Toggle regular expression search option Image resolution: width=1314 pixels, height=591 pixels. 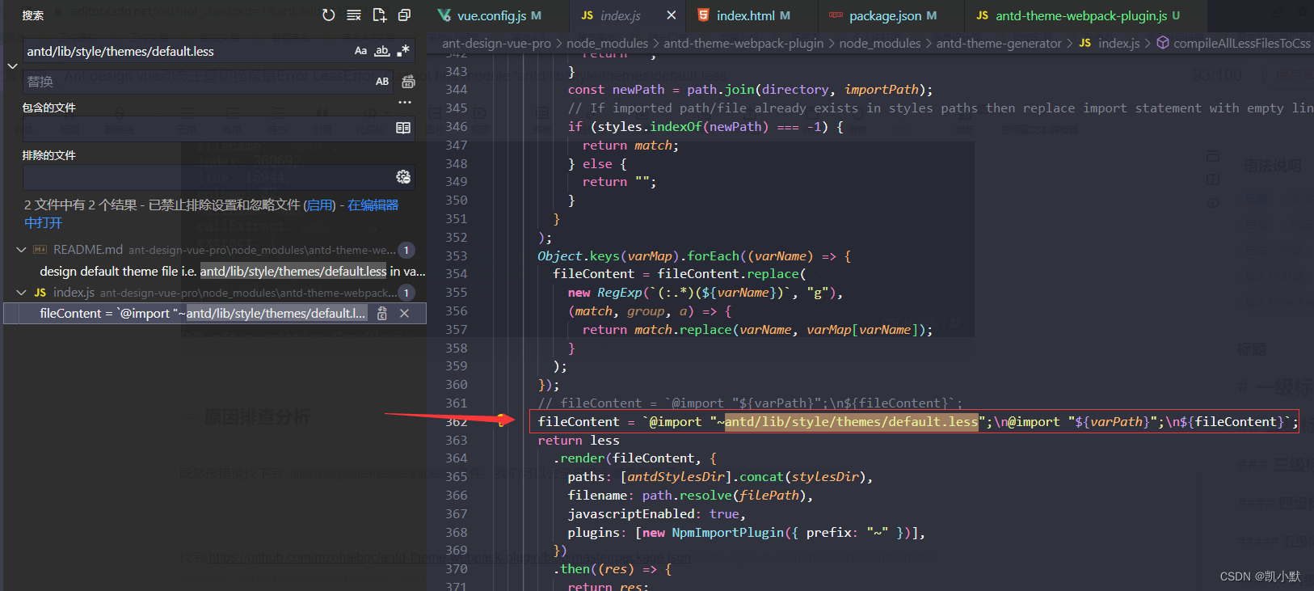pos(402,51)
